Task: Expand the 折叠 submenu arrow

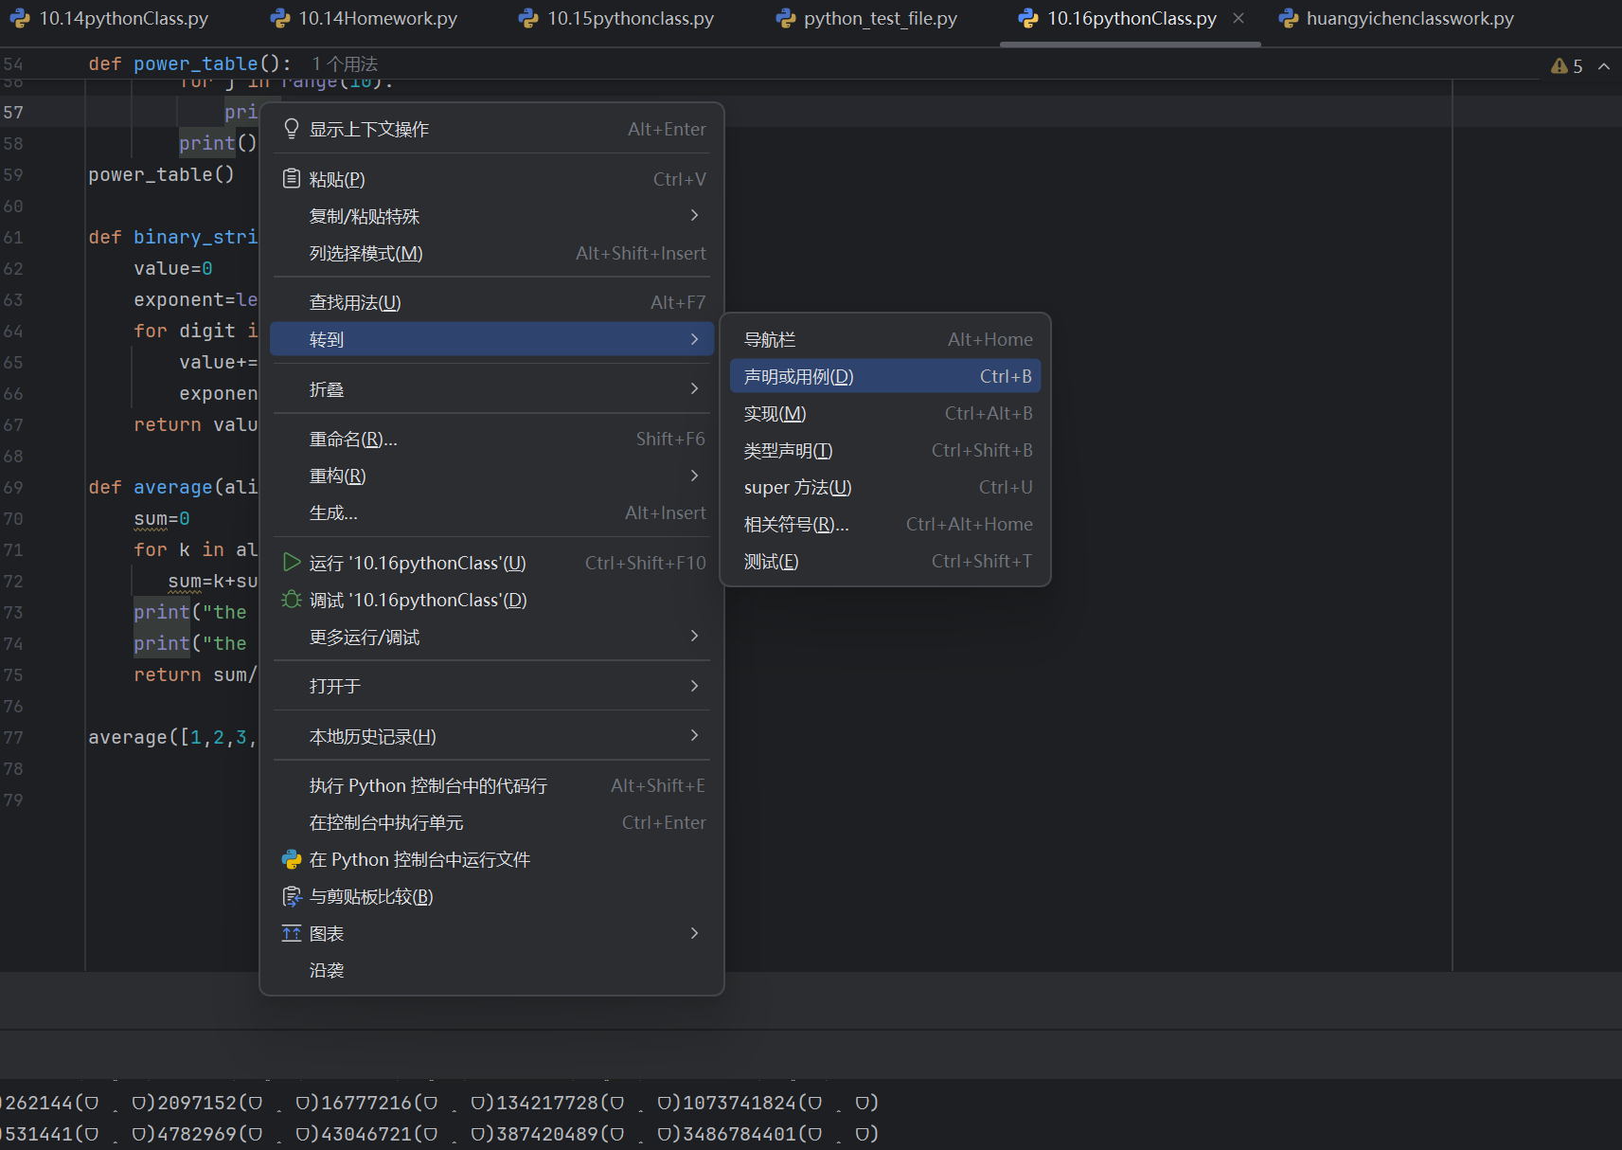Action: point(694,389)
